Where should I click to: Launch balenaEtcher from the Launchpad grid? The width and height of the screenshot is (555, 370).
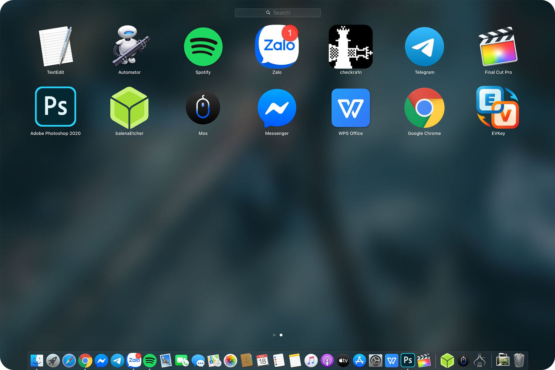pyautogui.click(x=129, y=107)
